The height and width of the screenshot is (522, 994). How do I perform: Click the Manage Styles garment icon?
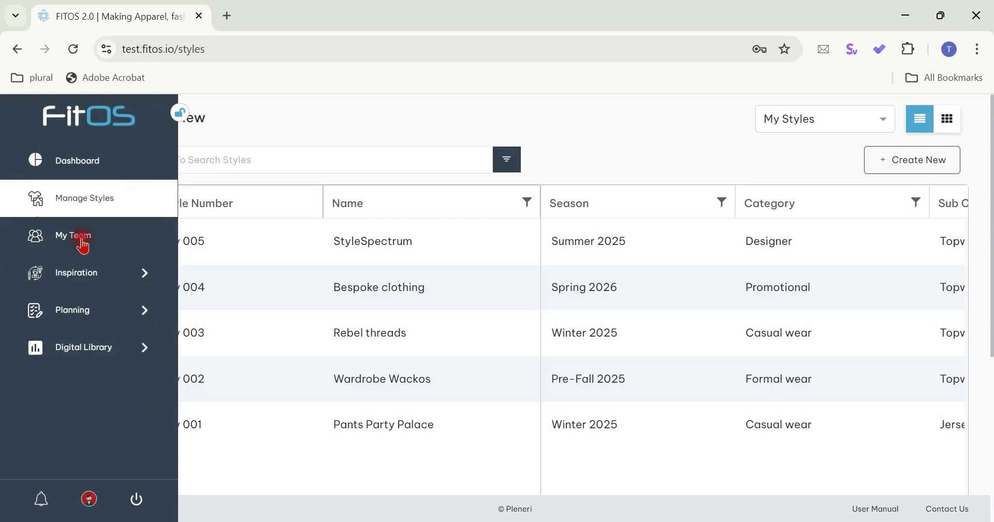coord(35,198)
